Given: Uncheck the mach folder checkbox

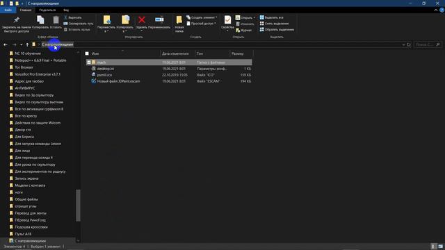Looking at the screenshot, I should (x=88, y=62).
